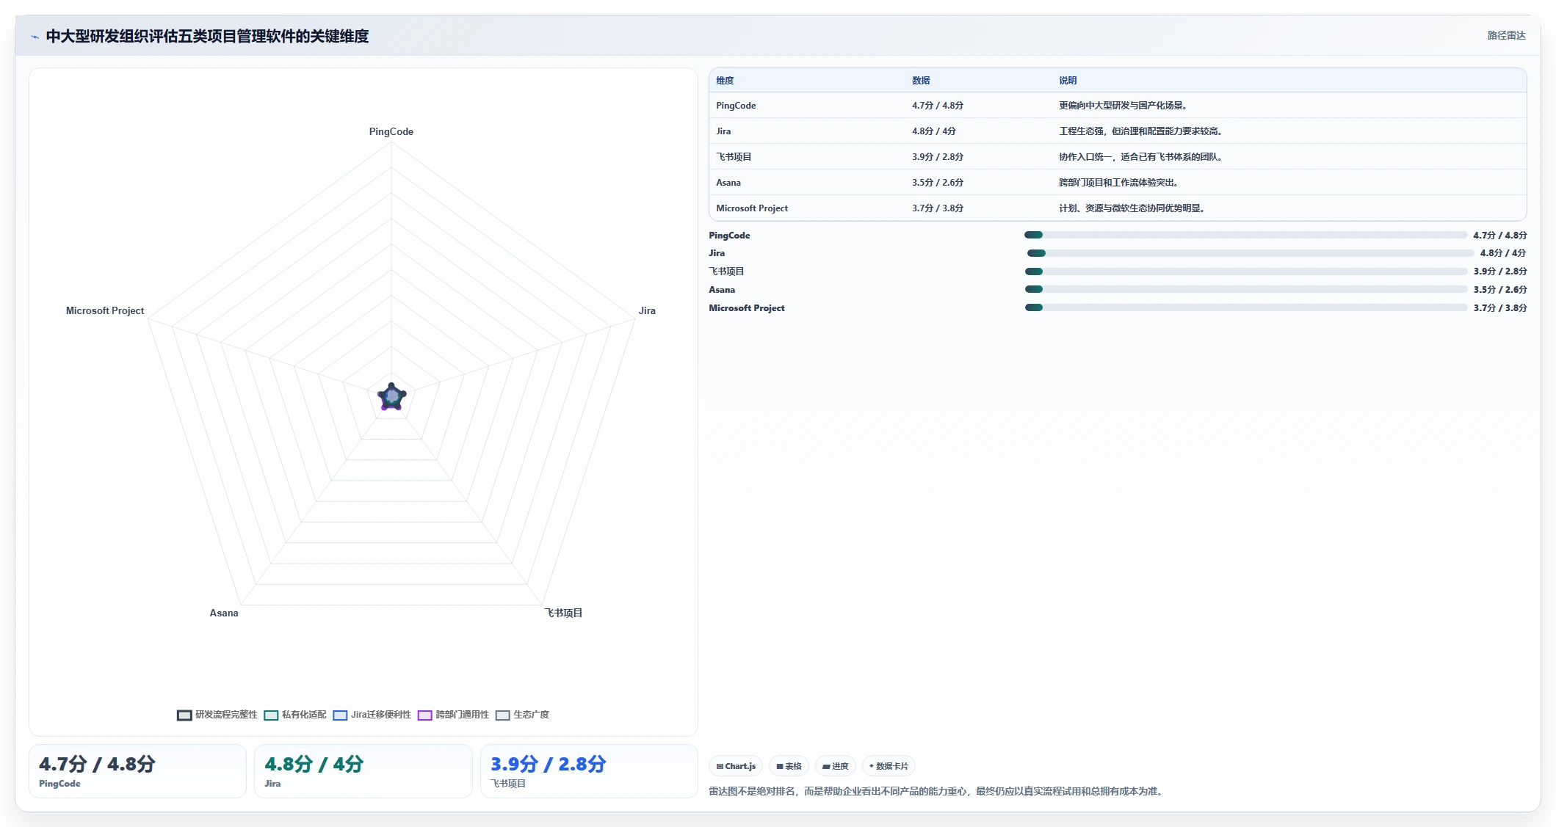Screen dimensions: 1556x827
Task: Click the small logo icon before the title
Action: point(35,37)
